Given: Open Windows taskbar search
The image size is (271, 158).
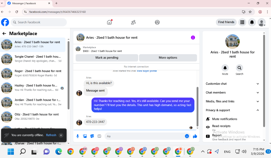Looking at the screenshot, I should 23,151.
